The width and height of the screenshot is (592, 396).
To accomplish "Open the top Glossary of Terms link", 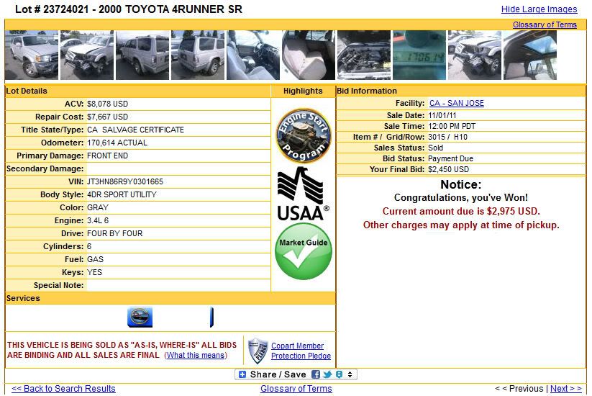I will pos(545,24).
